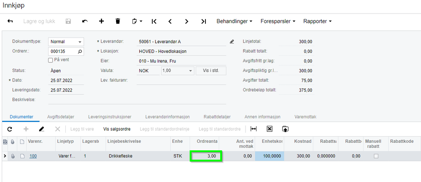Open the Annen informasjon tab

[x=262, y=117]
